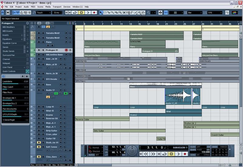The width and height of the screenshot is (243, 167).
Task: Open the Stacked cycle record dropdown
Action: 96,151
